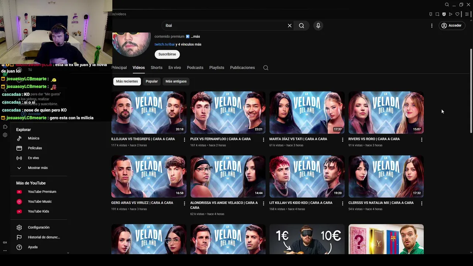Open browser tab search magnifier
The height and width of the screenshot is (266, 473).
pyautogui.click(x=447, y=5)
